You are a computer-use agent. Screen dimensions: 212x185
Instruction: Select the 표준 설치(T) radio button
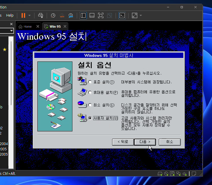pos(90,82)
